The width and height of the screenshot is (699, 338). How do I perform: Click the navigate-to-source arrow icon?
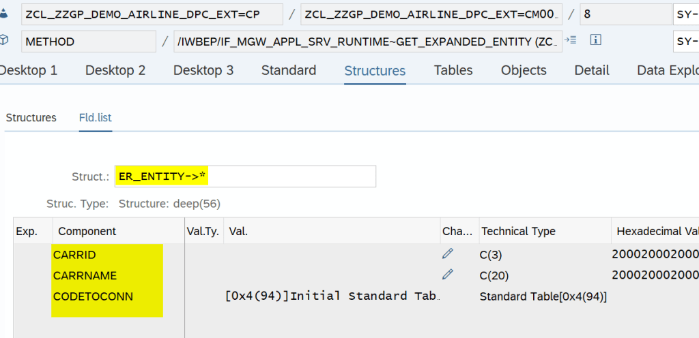573,40
